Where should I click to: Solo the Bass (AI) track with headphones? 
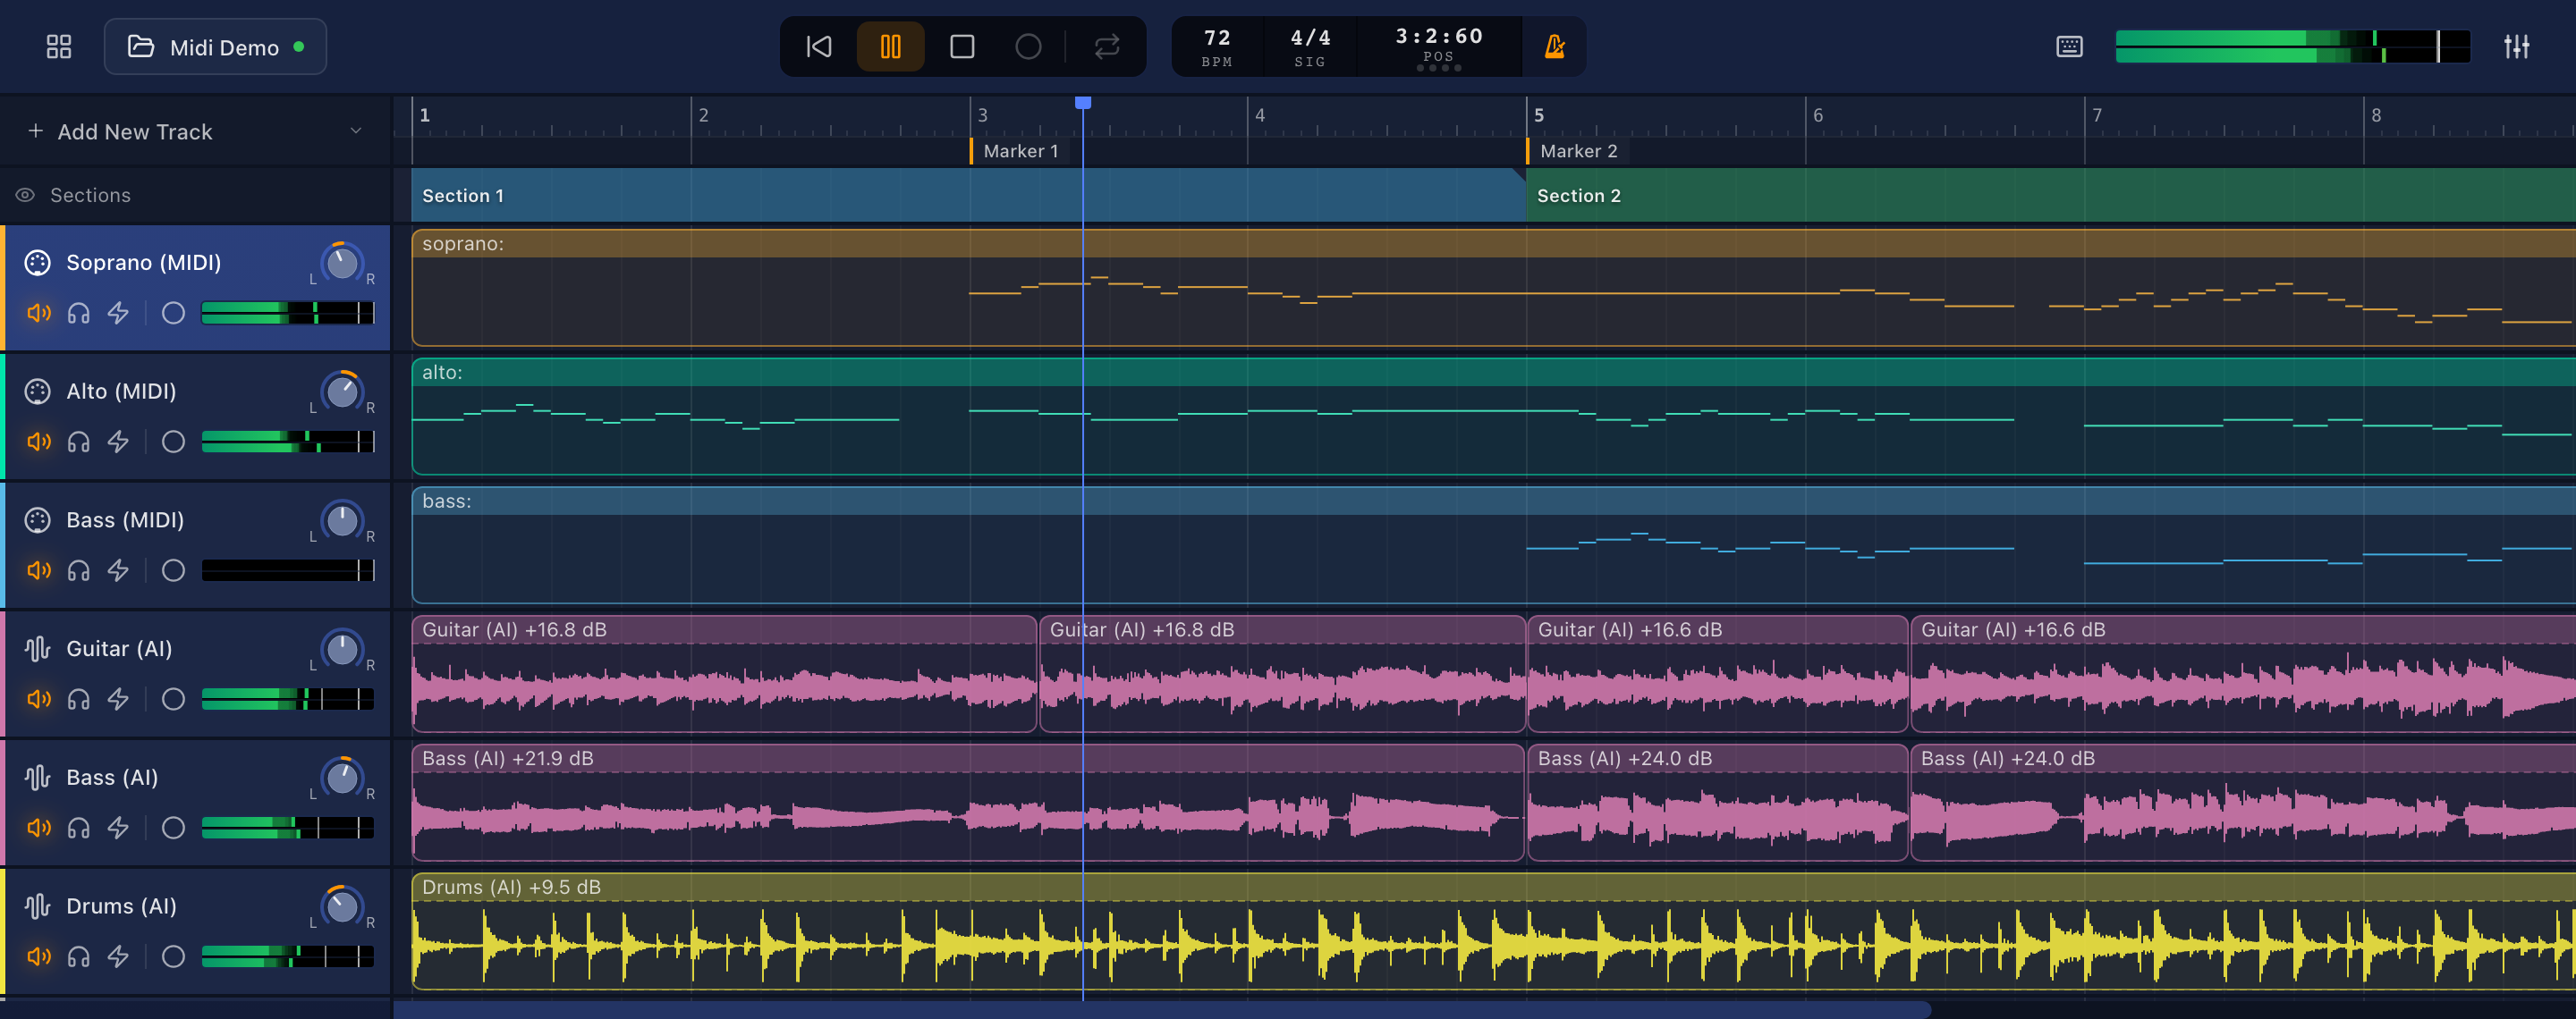[x=78, y=829]
